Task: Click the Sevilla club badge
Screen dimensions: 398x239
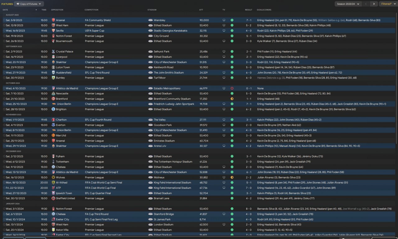Action: click(x=53, y=31)
